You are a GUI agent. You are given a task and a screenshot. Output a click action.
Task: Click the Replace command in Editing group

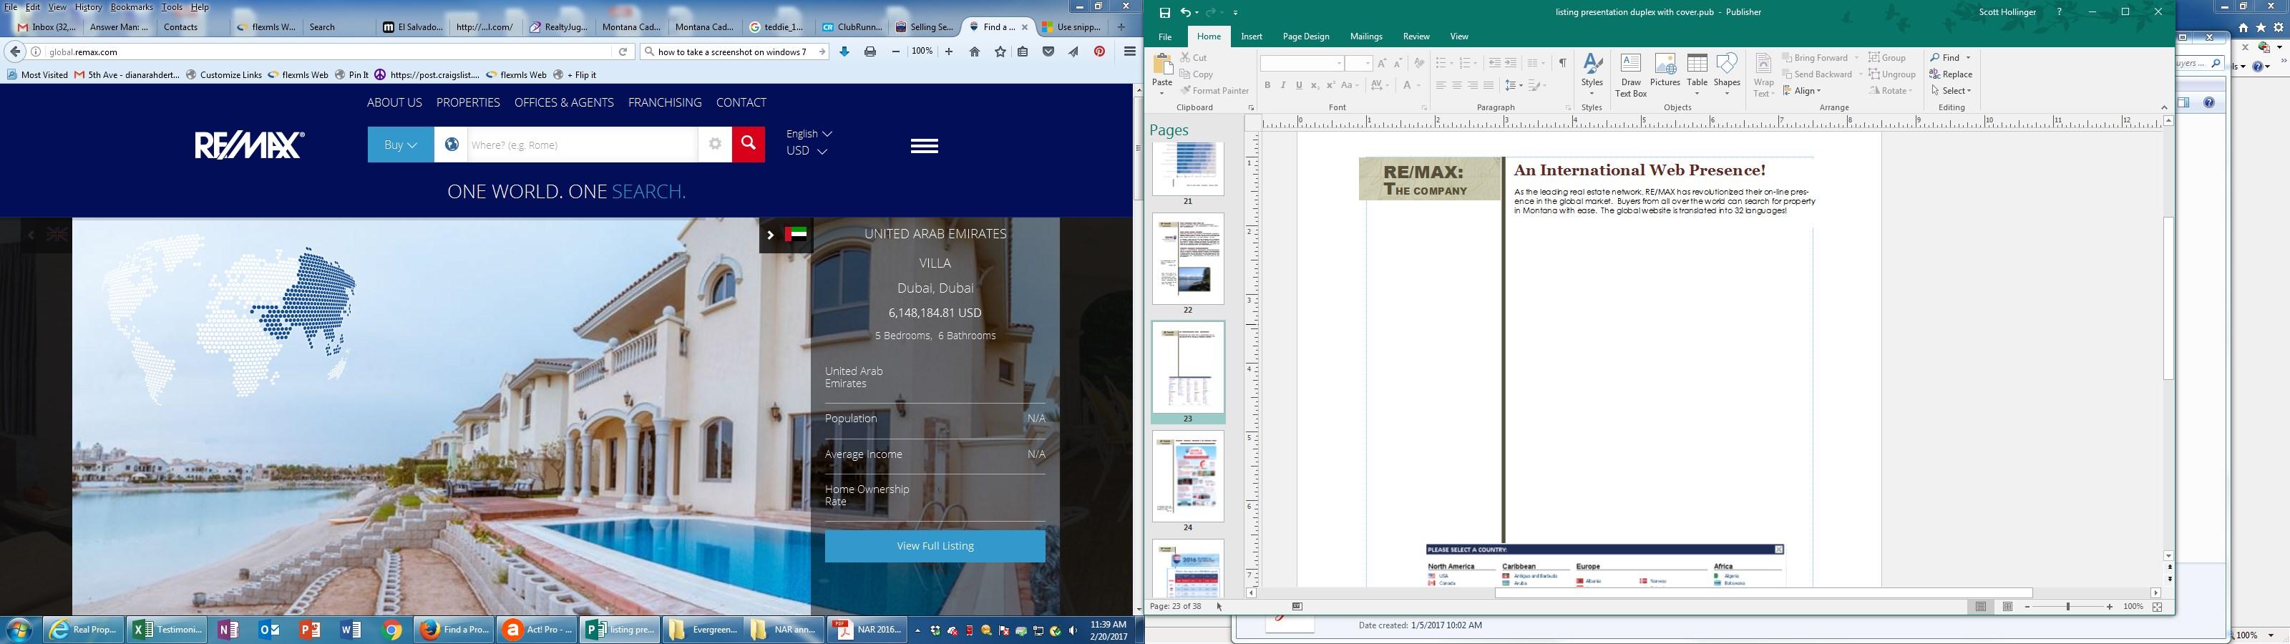click(1952, 74)
